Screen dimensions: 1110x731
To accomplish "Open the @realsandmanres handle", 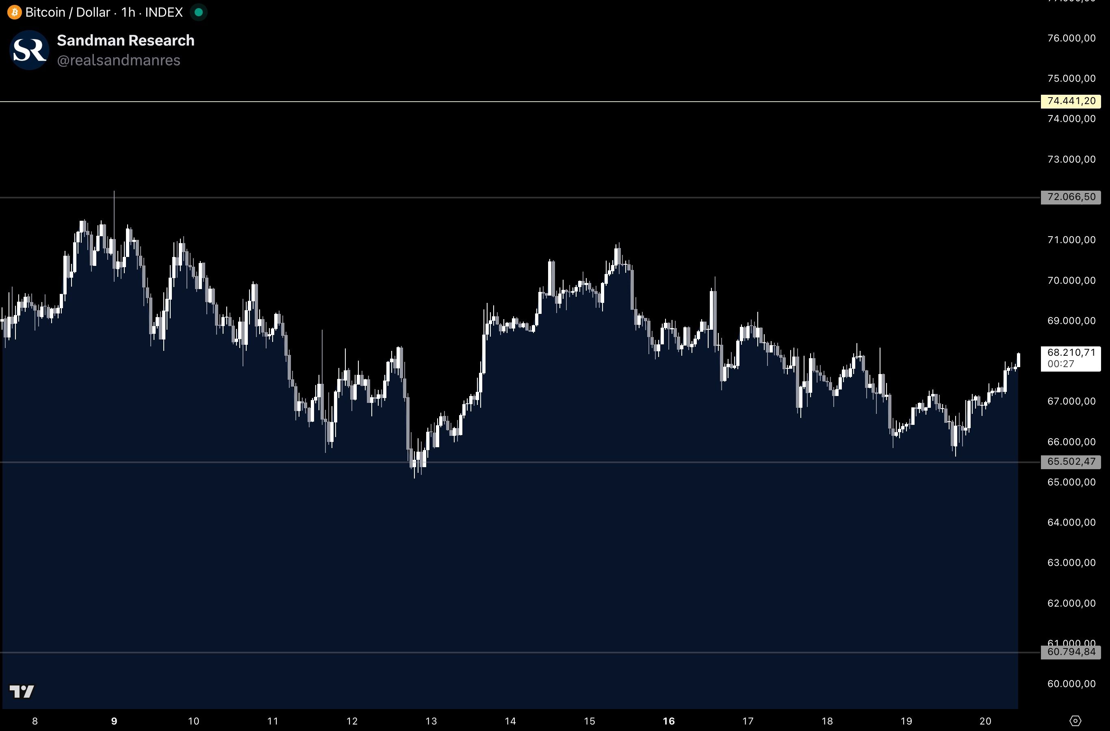I will coord(119,60).
